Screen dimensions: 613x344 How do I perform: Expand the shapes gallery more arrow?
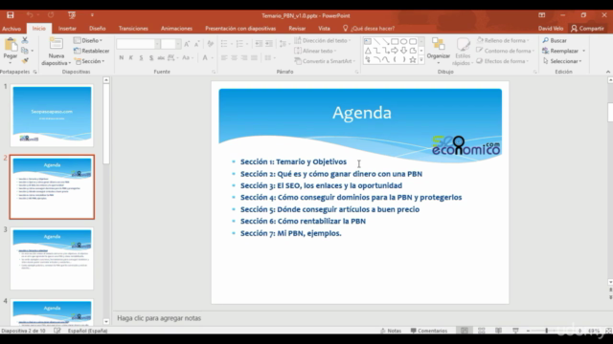tap(421, 59)
